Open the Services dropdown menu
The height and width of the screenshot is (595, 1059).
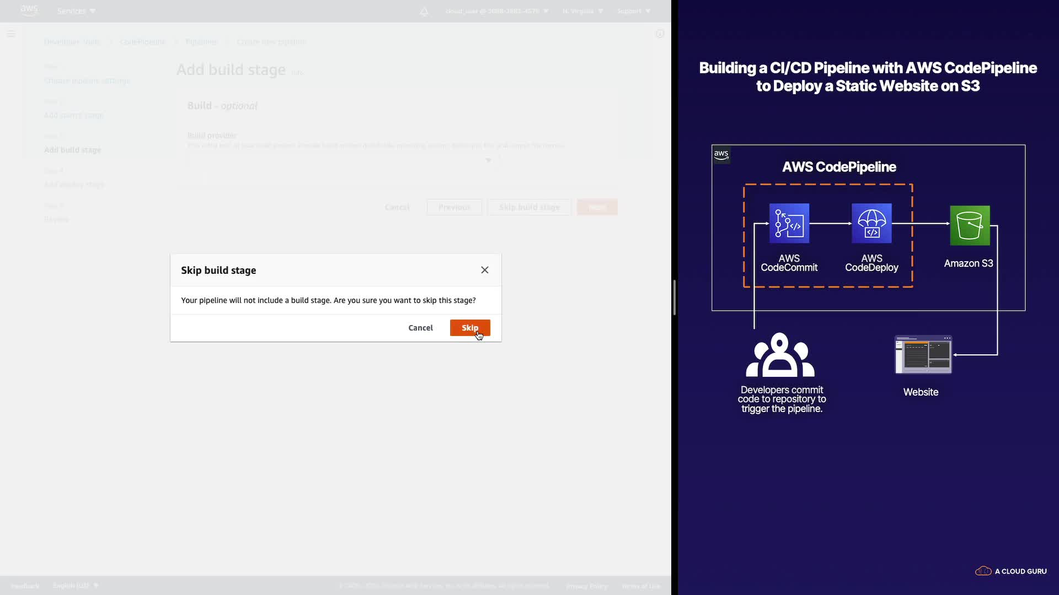pos(76,11)
